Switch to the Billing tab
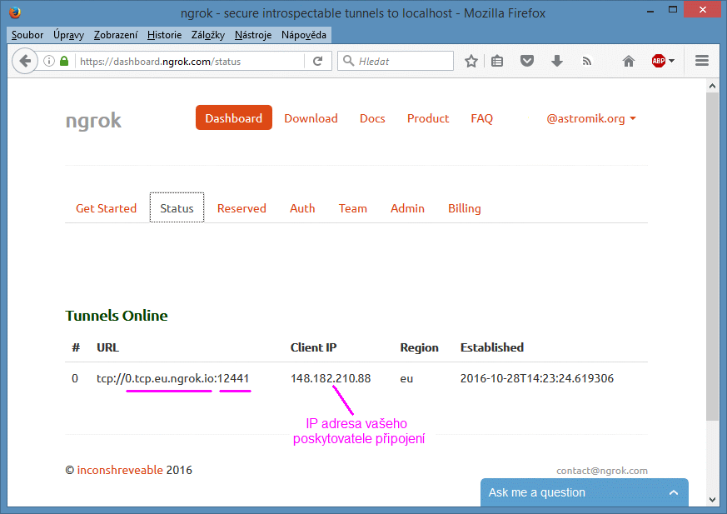Screen dimensions: 727x514 pos(464,208)
